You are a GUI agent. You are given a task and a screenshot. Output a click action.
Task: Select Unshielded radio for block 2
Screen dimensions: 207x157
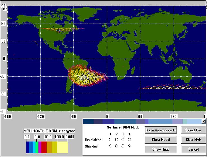coord(117,140)
